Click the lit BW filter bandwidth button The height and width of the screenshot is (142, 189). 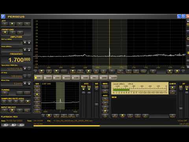37,95
